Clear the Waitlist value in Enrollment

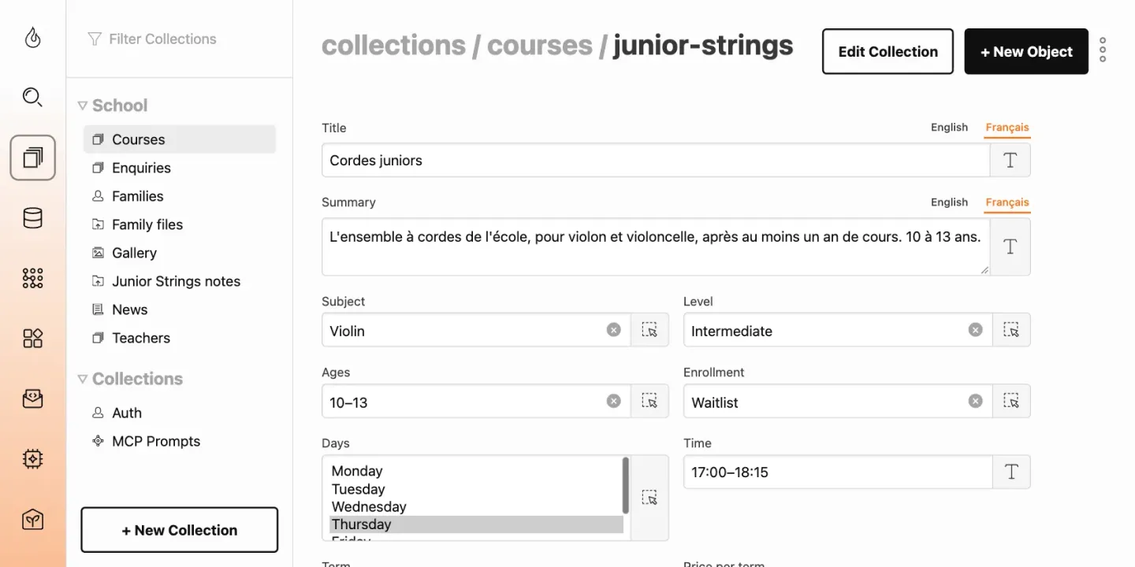click(976, 401)
